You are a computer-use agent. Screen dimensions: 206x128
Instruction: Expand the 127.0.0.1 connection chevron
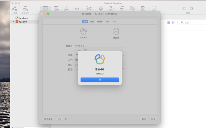tap(13, 22)
